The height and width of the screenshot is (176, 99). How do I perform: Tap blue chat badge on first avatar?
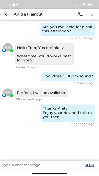coord(4,50)
